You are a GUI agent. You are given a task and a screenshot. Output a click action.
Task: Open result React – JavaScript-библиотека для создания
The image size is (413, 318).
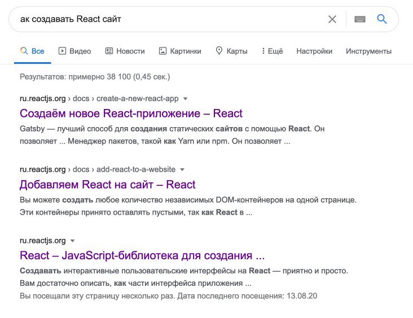coord(142,255)
